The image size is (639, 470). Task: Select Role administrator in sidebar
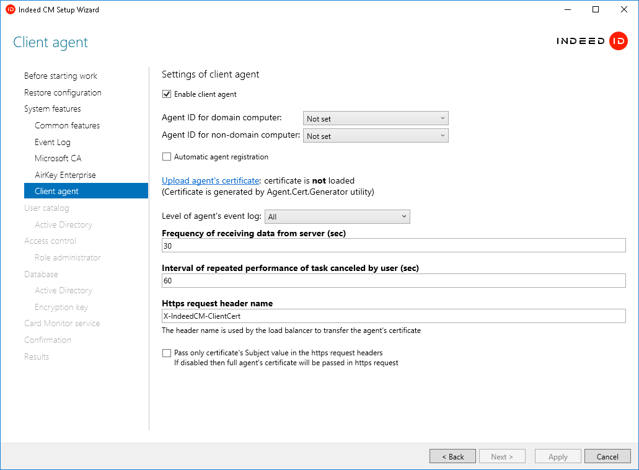click(x=68, y=257)
